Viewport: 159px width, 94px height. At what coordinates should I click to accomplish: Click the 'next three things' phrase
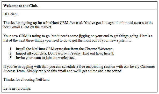pos(31,41)
